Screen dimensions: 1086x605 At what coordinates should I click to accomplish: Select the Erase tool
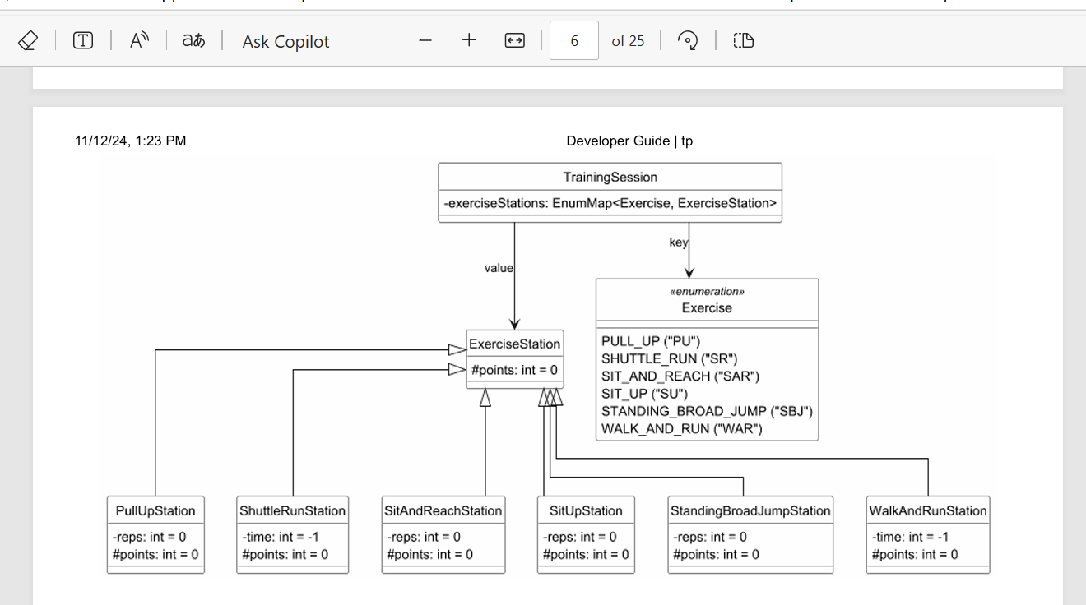pos(28,40)
